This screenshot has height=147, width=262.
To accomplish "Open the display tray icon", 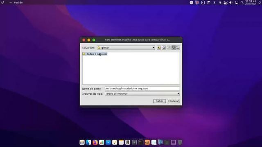I will click(237, 2).
